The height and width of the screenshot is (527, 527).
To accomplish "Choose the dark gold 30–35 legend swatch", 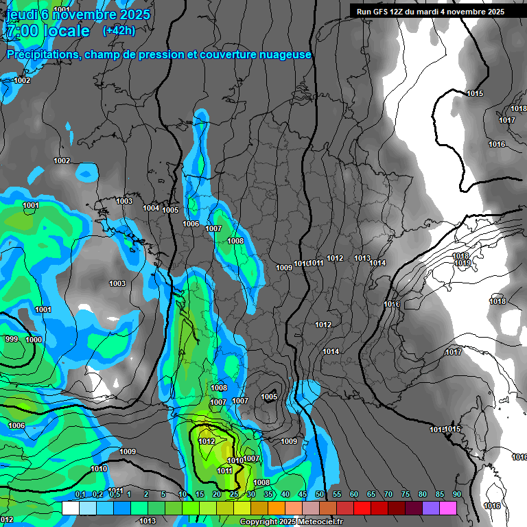I will pos(259,508).
